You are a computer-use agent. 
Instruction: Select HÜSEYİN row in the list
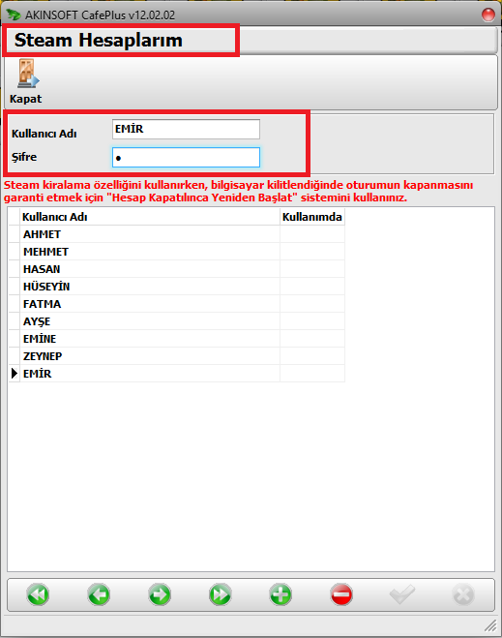177,287
